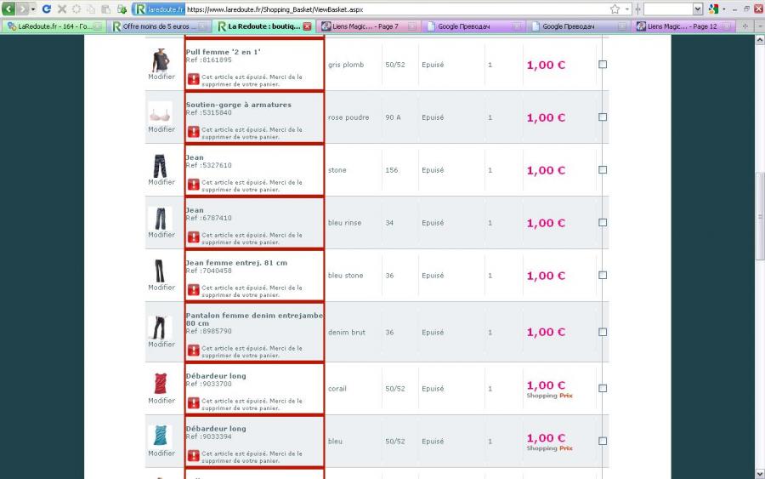This screenshot has height=479, width=765.
Task: Open the dropdown arrow in the browser search box
Action: coord(698,9)
